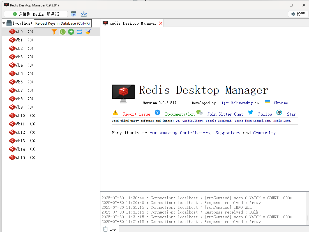
Task: Click the db0 filter funnel icon
Action: 54,32
